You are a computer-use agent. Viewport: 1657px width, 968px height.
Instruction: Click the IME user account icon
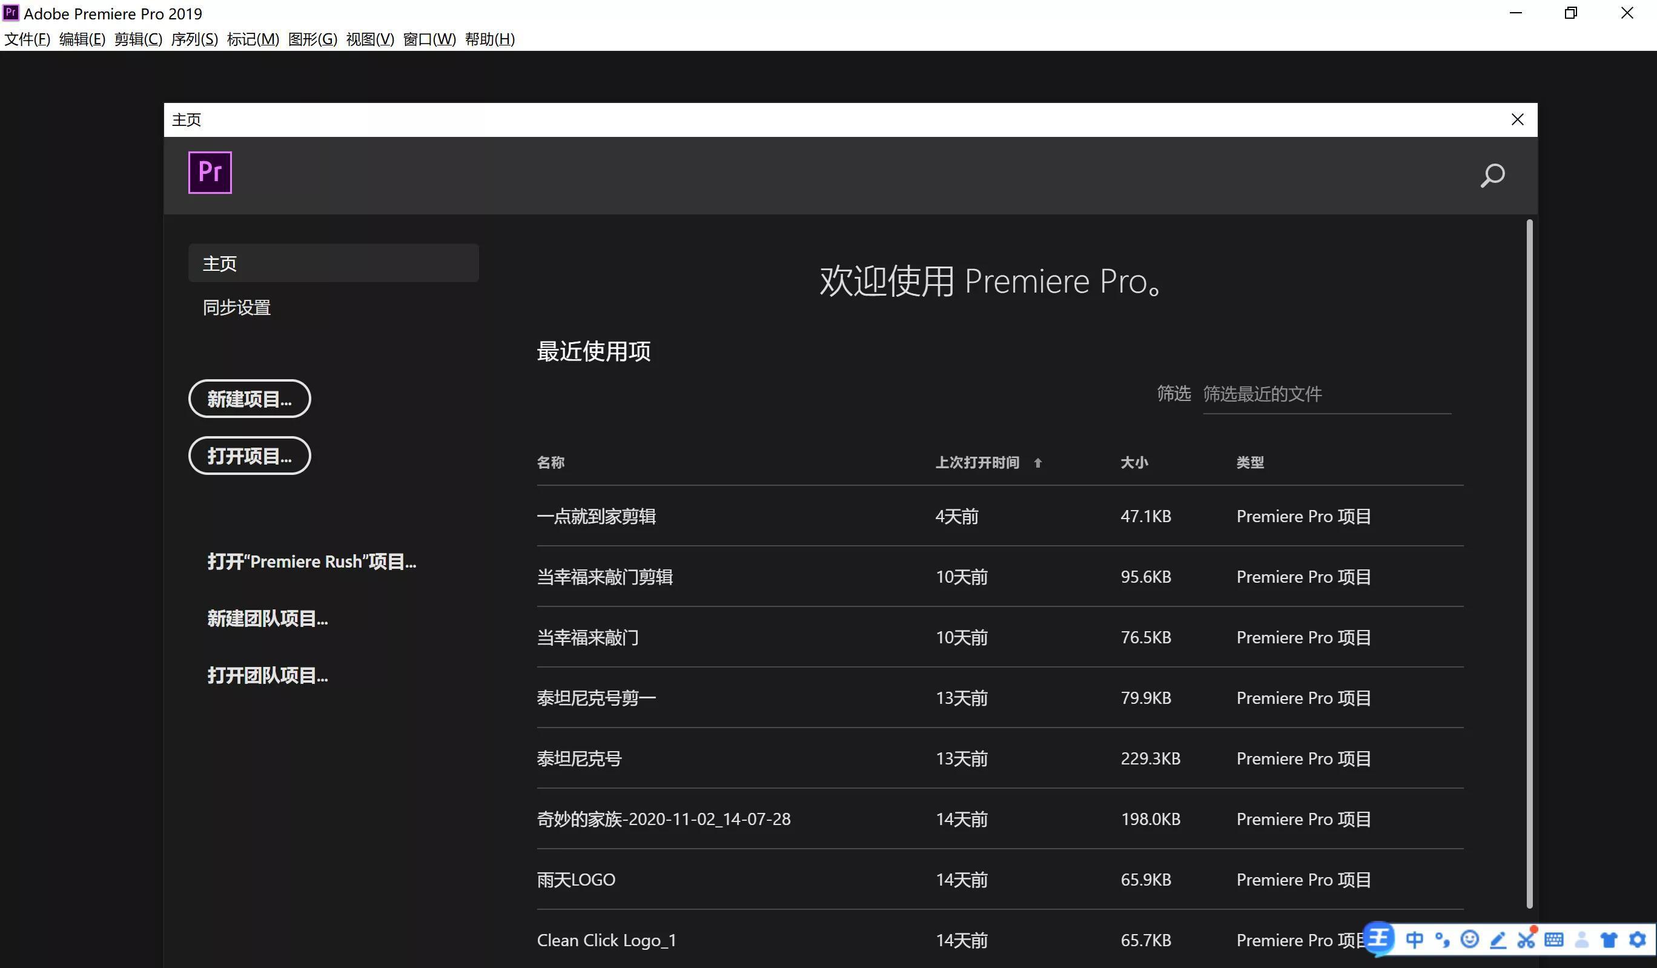(x=1582, y=940)
